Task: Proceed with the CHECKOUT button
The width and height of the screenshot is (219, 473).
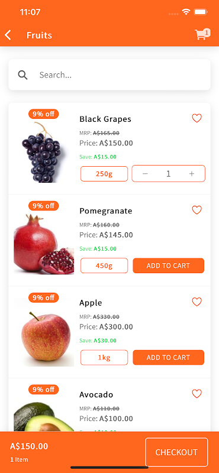Action: (177, 452)
